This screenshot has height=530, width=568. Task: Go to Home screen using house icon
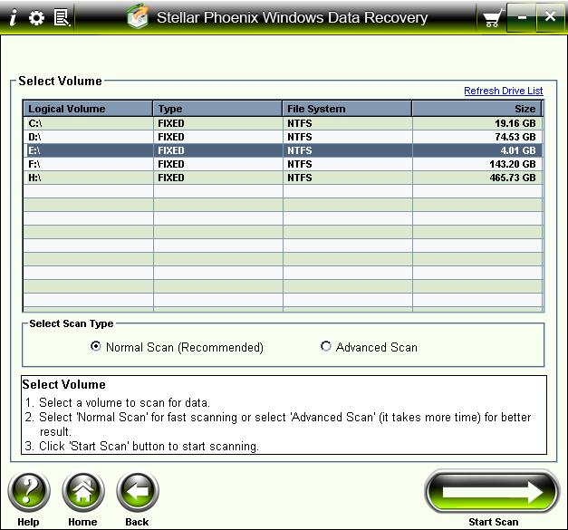click(82, 494)
